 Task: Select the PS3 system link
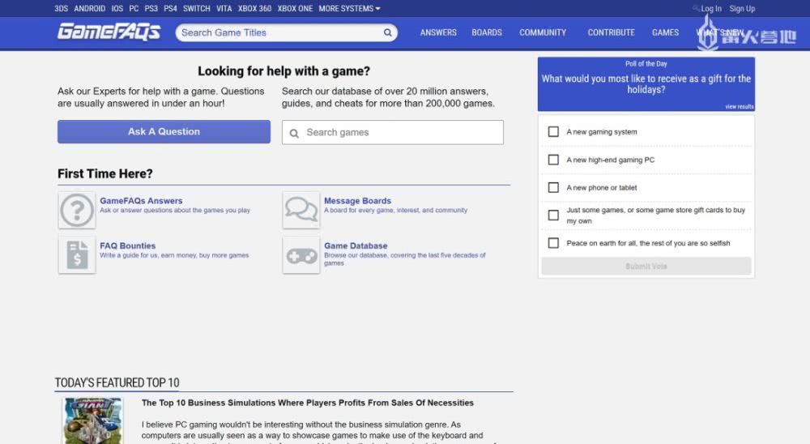click(x=151, y=8)
